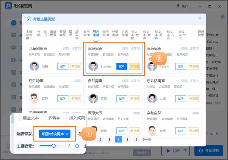Click 智辉 avatar in 亲和自然 card
The height and width of the screenshot is (160, 228).
click(152, 131)
